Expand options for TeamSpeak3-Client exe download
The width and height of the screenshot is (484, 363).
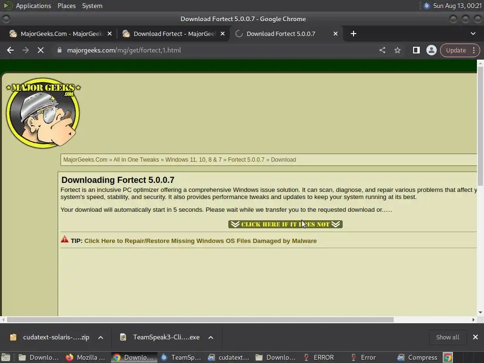(211, 337)
